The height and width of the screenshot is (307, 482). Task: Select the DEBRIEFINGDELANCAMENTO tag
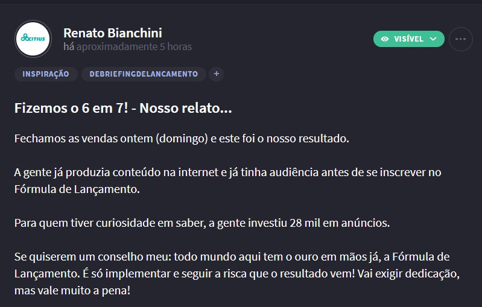(x=144, y=74)
